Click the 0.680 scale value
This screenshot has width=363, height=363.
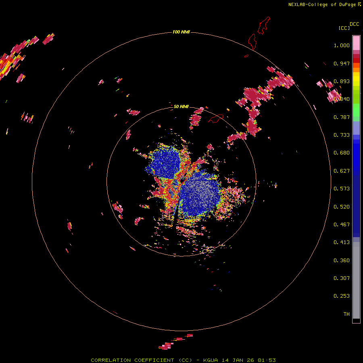click(x=342, y=153)
